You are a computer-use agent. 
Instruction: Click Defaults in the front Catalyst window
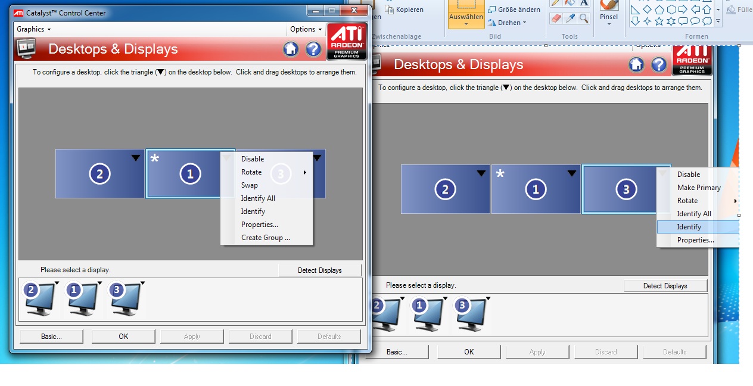click(x=329, y=337)
